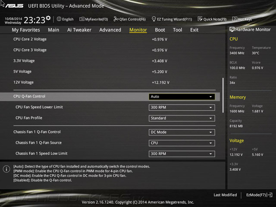Click the ASUS logo

coord(14,6)
